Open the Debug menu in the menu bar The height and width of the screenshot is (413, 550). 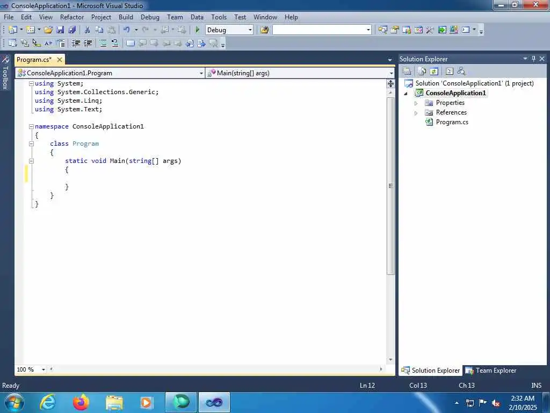tap(150, 17)
